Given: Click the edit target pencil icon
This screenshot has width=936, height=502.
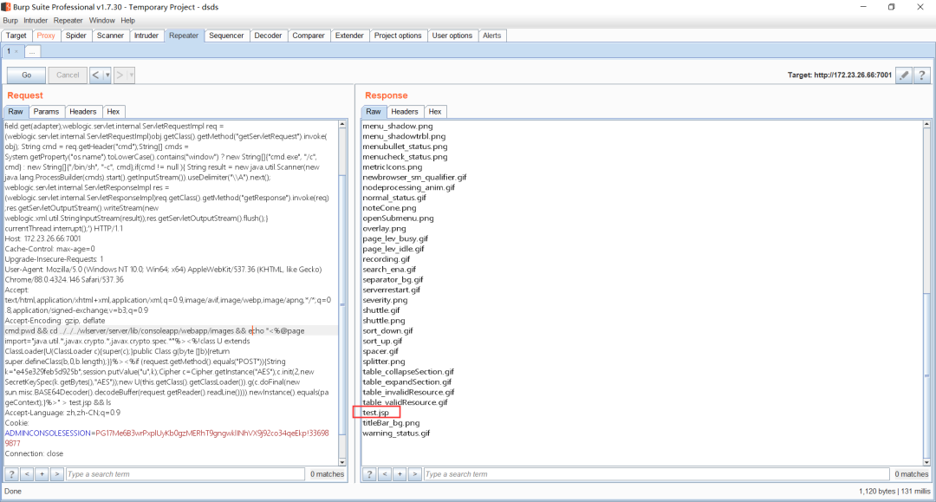Looking at the screenshot, I should click(904, 75).
